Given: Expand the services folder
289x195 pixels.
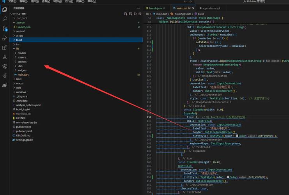Looking at the screenshot, I should point(22,62).
